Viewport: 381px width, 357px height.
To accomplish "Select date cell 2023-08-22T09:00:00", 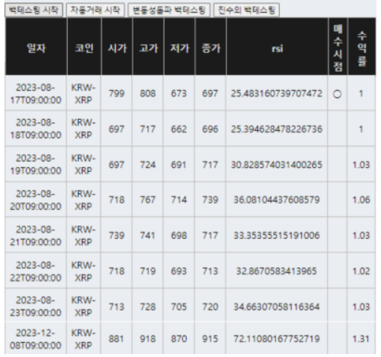I will point(36,271).
